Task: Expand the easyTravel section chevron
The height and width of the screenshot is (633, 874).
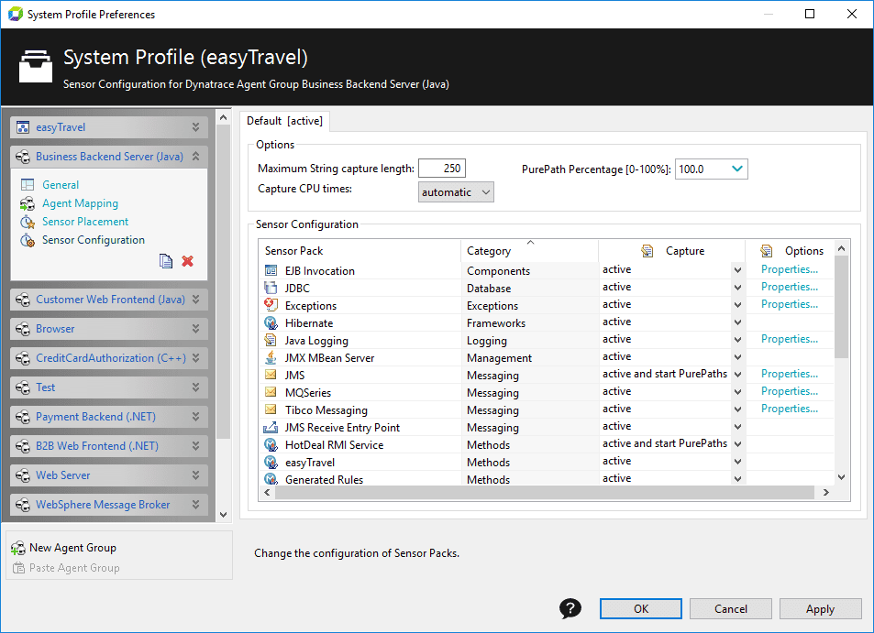Action: [x=195, y=127]
